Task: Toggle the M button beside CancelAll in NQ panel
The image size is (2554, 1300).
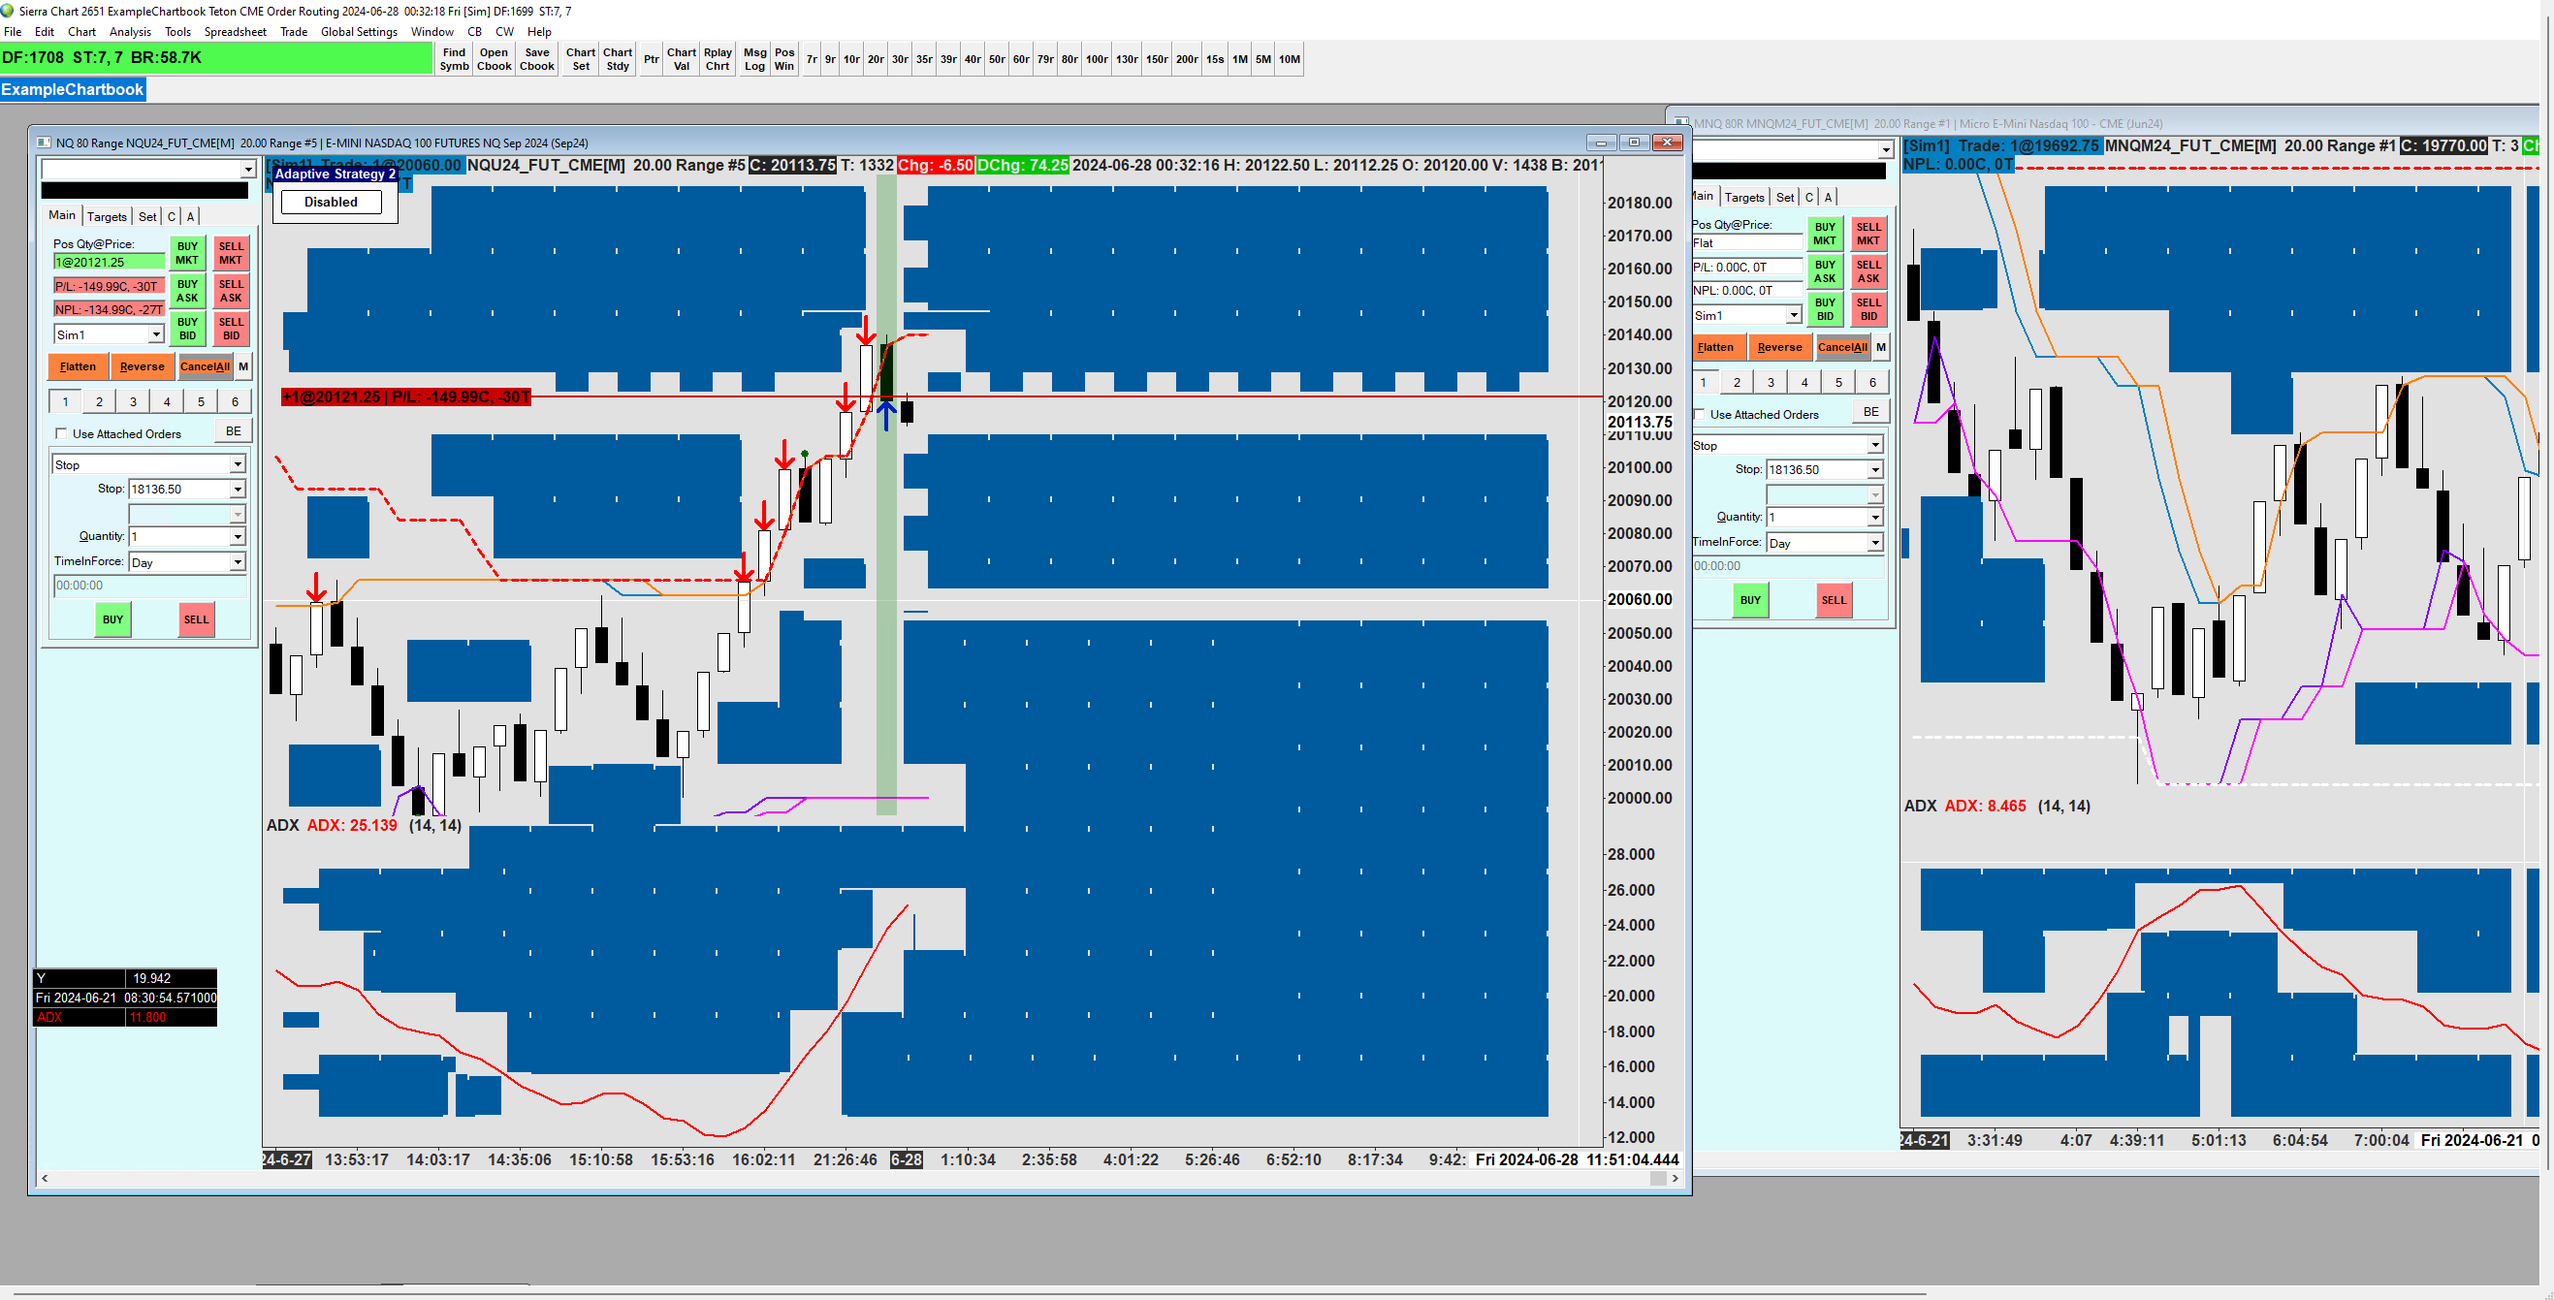Action: coord(243,366)
